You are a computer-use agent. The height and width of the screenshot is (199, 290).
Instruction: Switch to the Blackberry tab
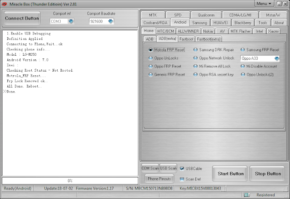click(243, 23)
